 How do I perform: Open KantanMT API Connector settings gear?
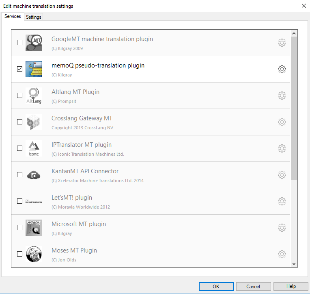click(282, 175)
